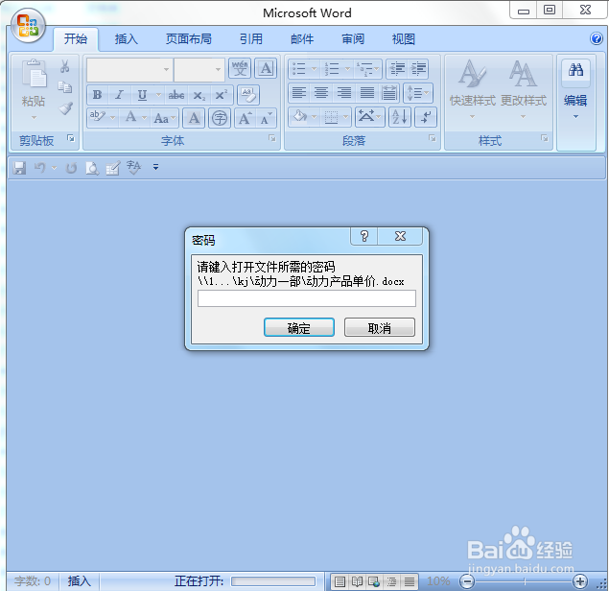
Task: Toggle character shading button
Action: point(194,118)
